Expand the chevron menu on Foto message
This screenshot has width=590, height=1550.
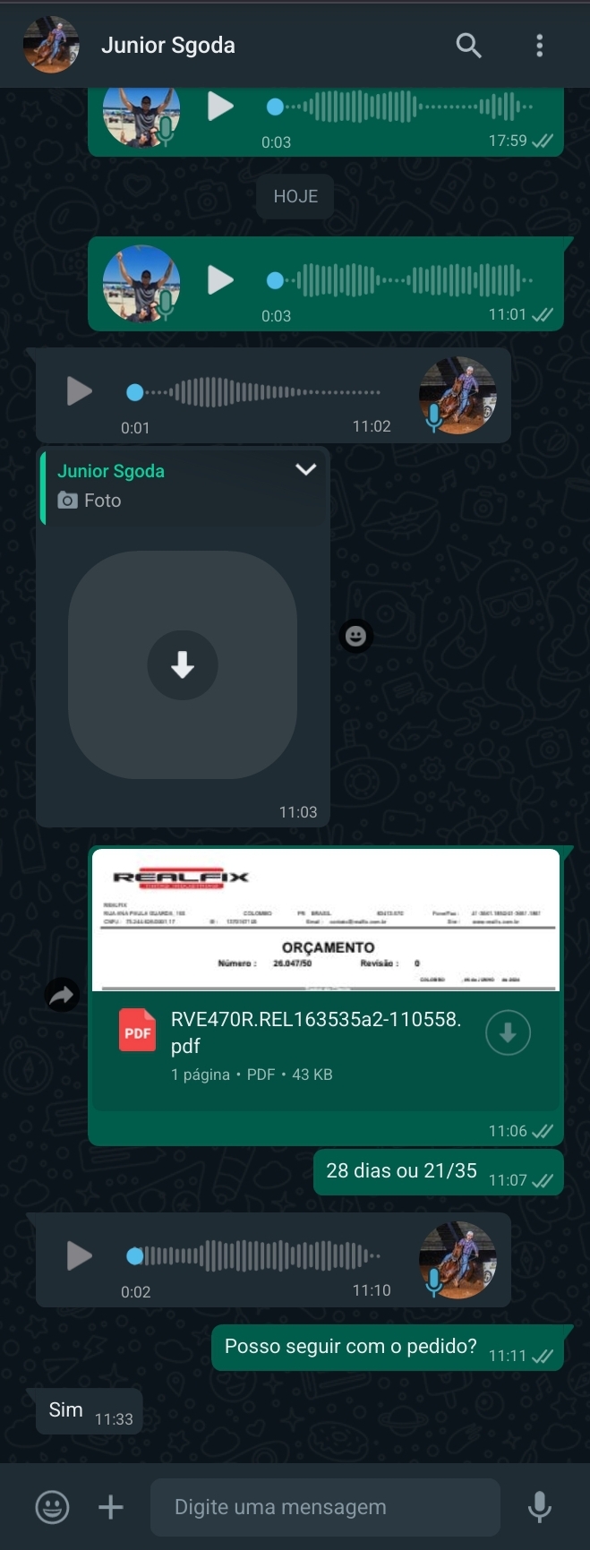click(306, 470)
